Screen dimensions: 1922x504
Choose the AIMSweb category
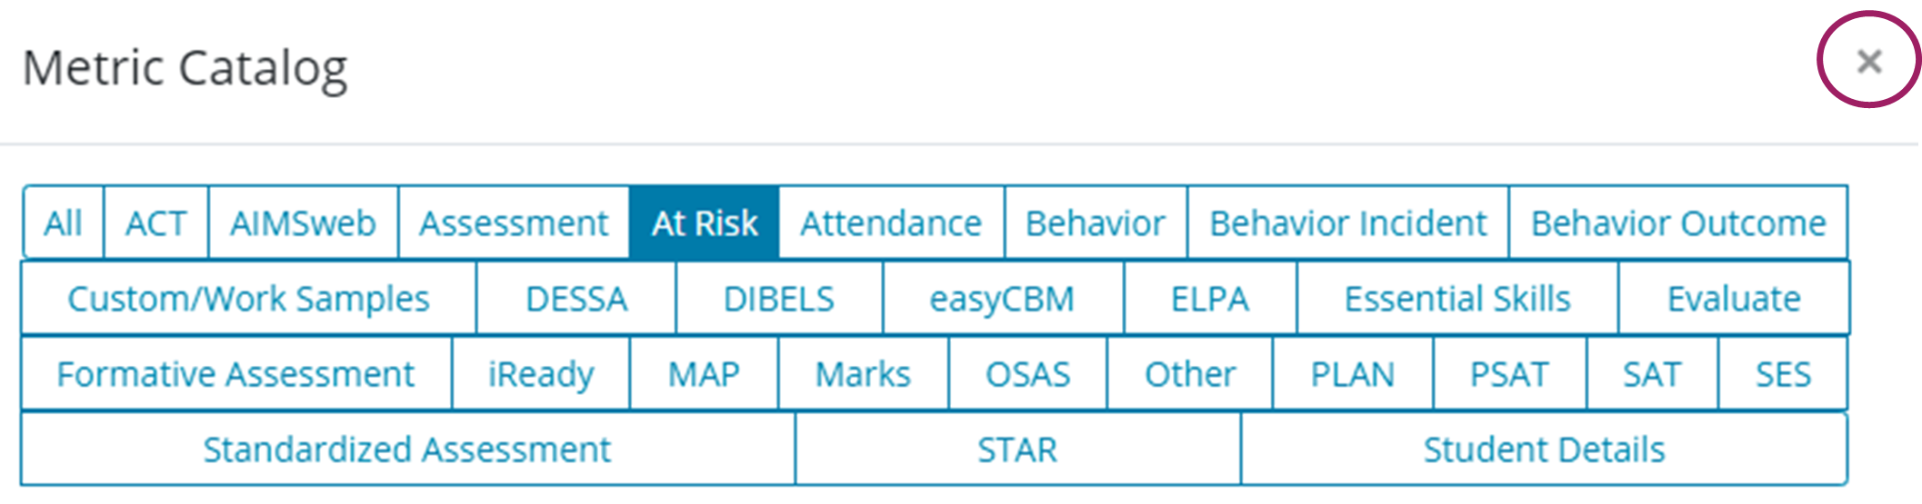pos(303,223)
